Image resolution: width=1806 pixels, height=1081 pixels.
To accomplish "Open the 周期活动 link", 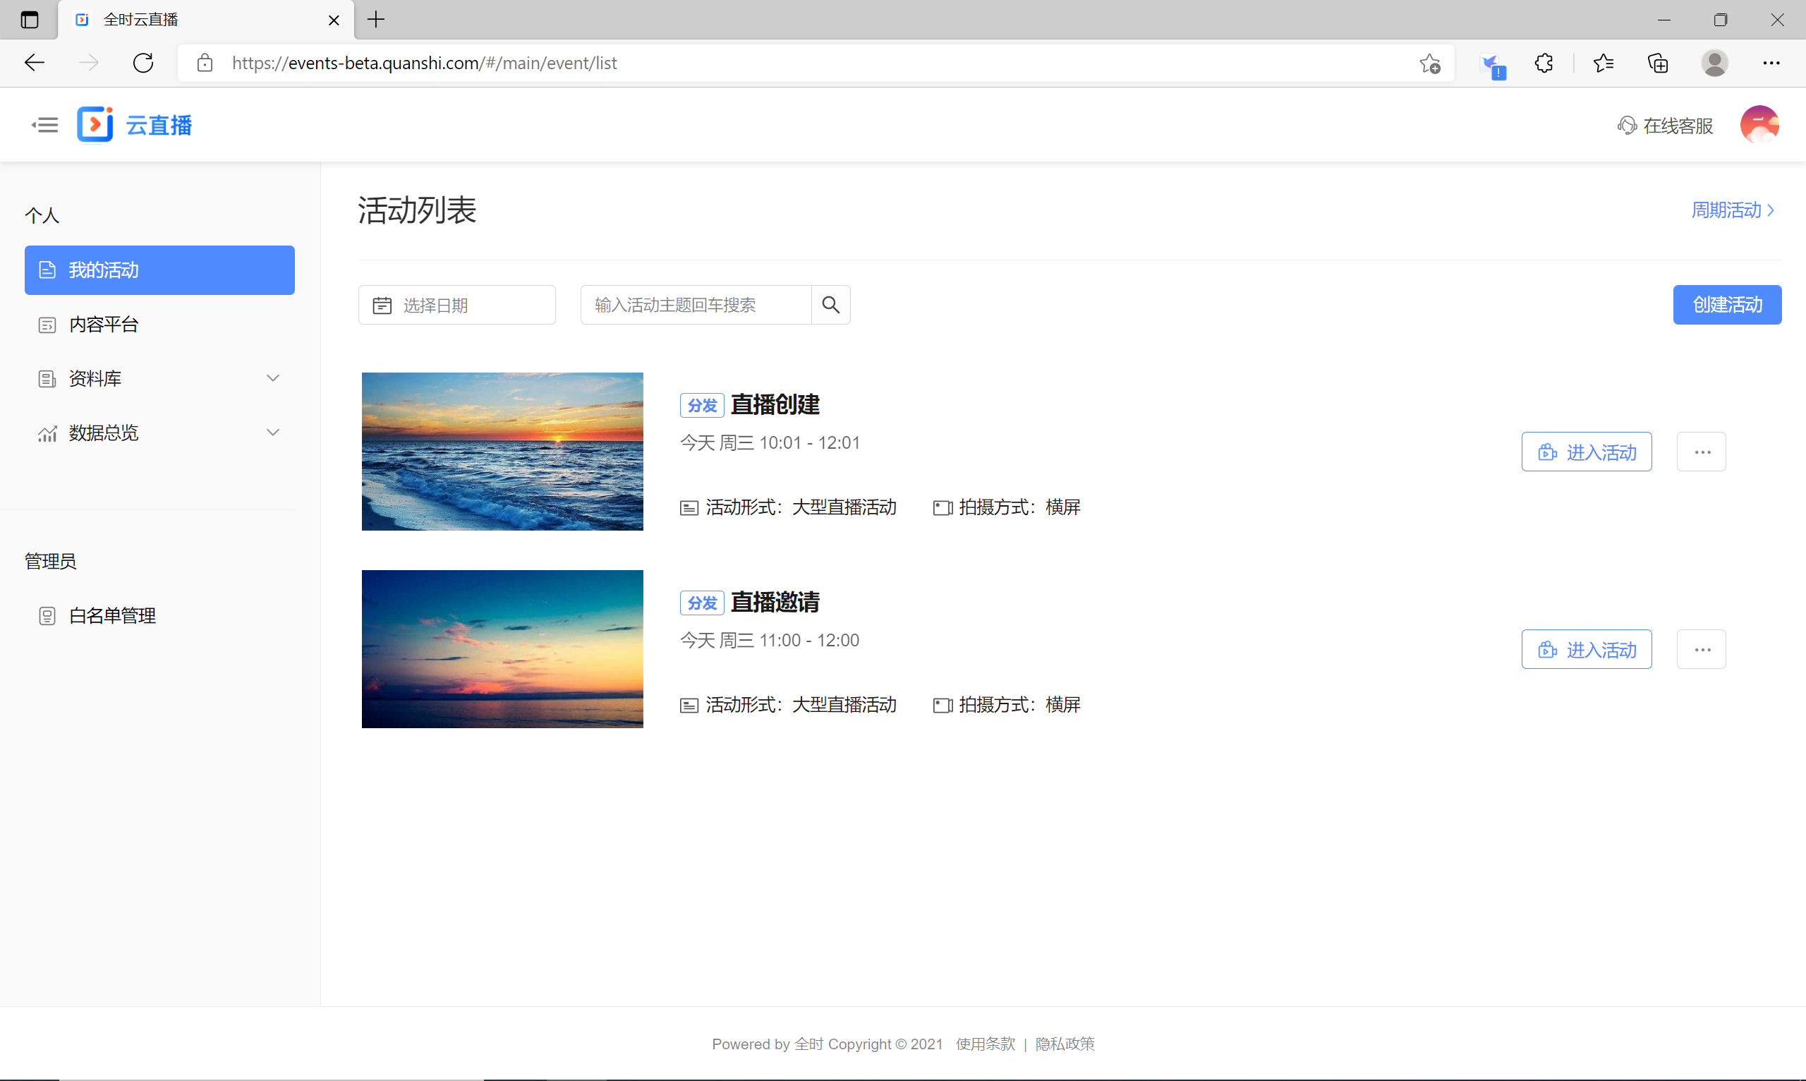I will (x=1732, y=210).
